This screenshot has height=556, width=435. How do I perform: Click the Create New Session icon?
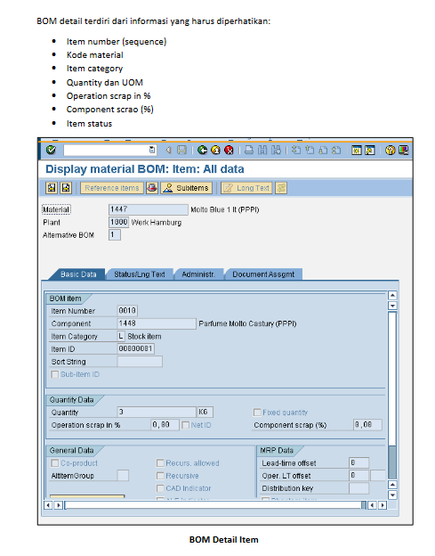click(x=357, y=150)
